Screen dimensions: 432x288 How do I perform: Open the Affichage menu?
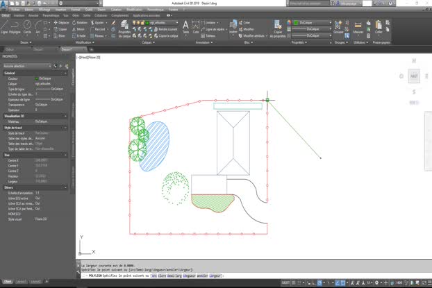[44, 10]
